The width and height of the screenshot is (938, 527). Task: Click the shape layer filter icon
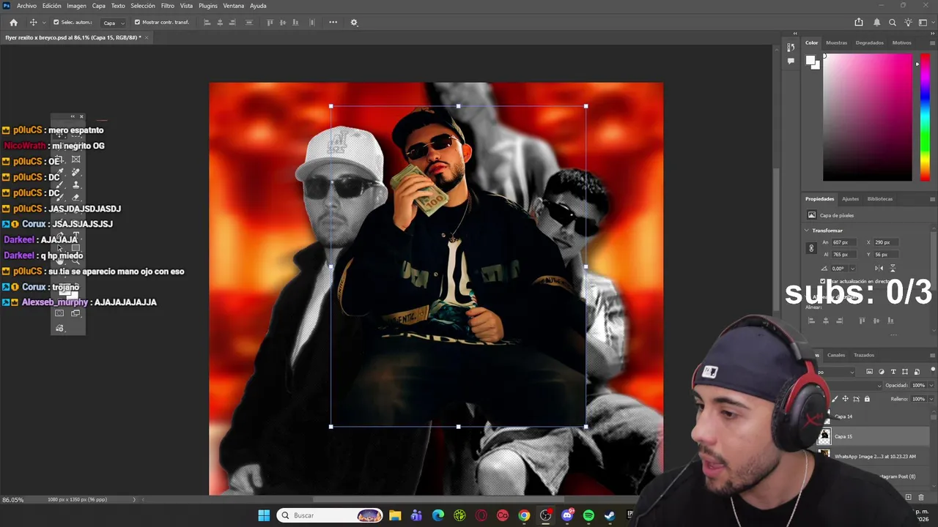tap(904, 372)
